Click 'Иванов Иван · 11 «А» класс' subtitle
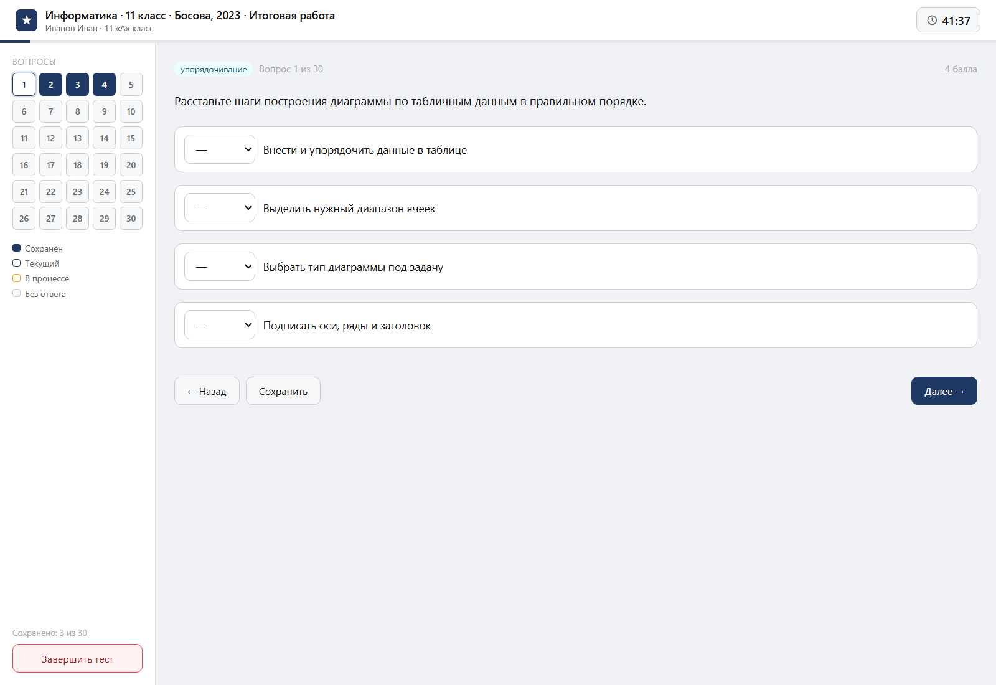This screenshot has width=996, height=685. point(99,29)
